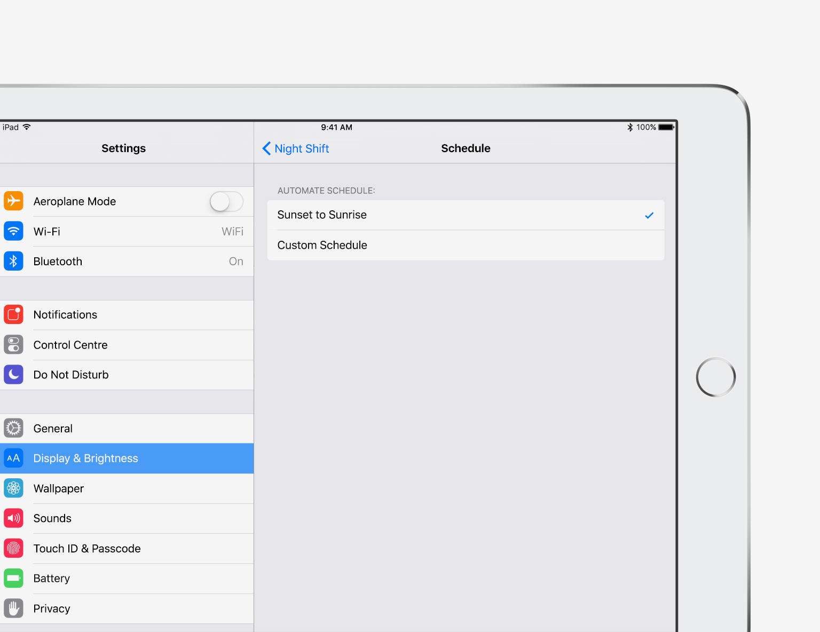Tap the Privacy hand icon

(x=13, y=609)
